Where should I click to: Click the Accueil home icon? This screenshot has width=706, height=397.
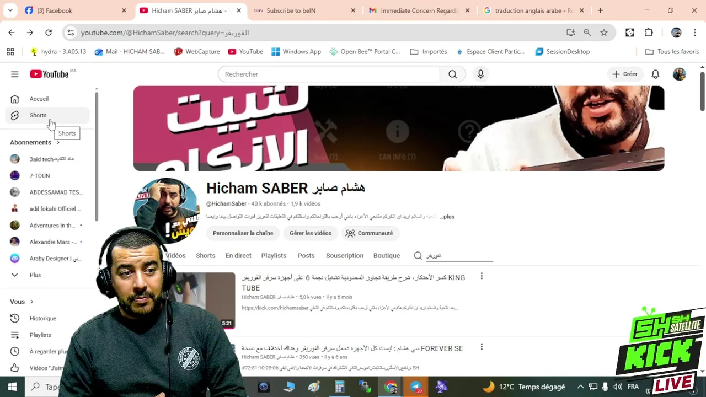(15, 99)
